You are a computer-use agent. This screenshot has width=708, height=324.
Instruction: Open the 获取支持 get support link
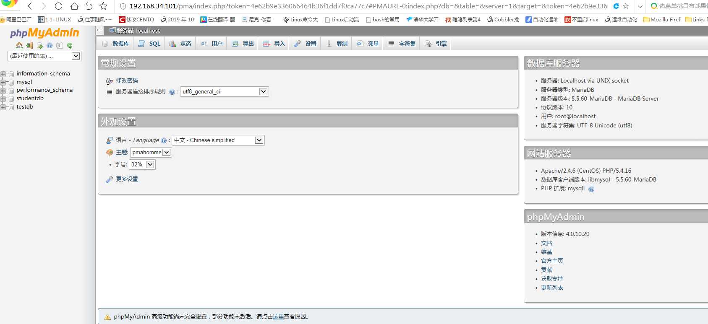tap(552, 279)
